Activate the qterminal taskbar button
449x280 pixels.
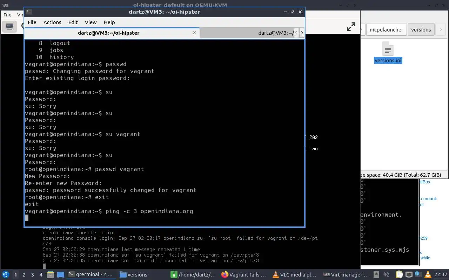[x=91, y=274]
